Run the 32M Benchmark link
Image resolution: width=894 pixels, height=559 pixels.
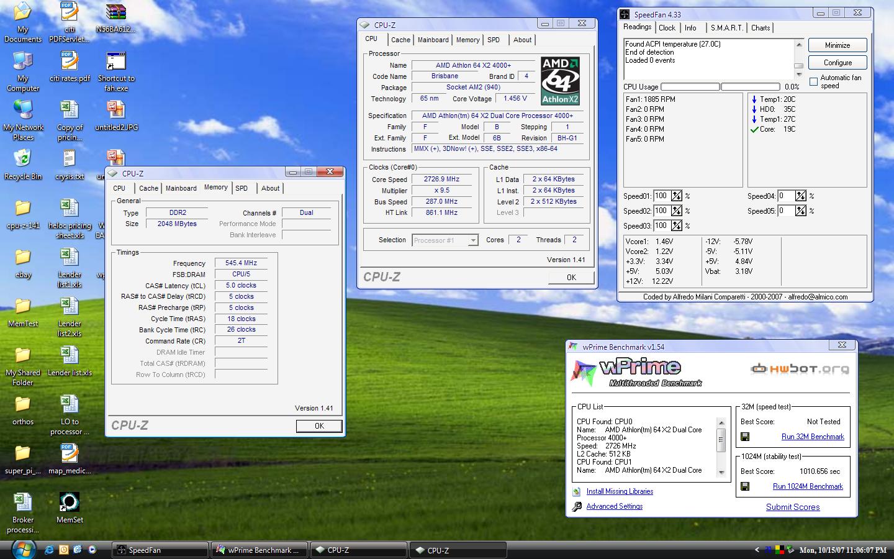[813, 437]
